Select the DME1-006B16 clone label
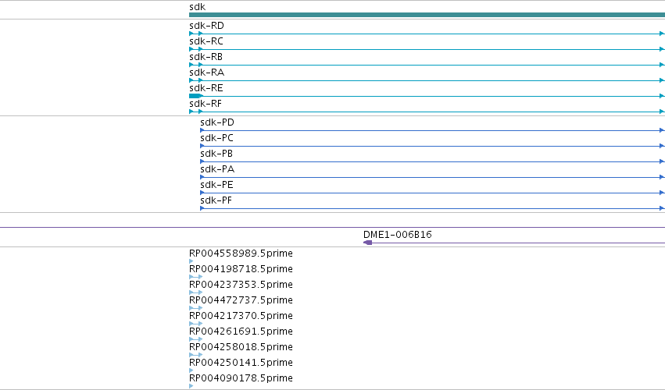This screenshot has height=390, width=665. 398,235
